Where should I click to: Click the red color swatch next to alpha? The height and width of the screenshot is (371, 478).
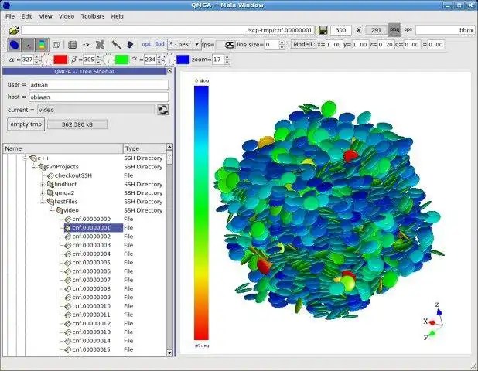click(x=60, y=60)
